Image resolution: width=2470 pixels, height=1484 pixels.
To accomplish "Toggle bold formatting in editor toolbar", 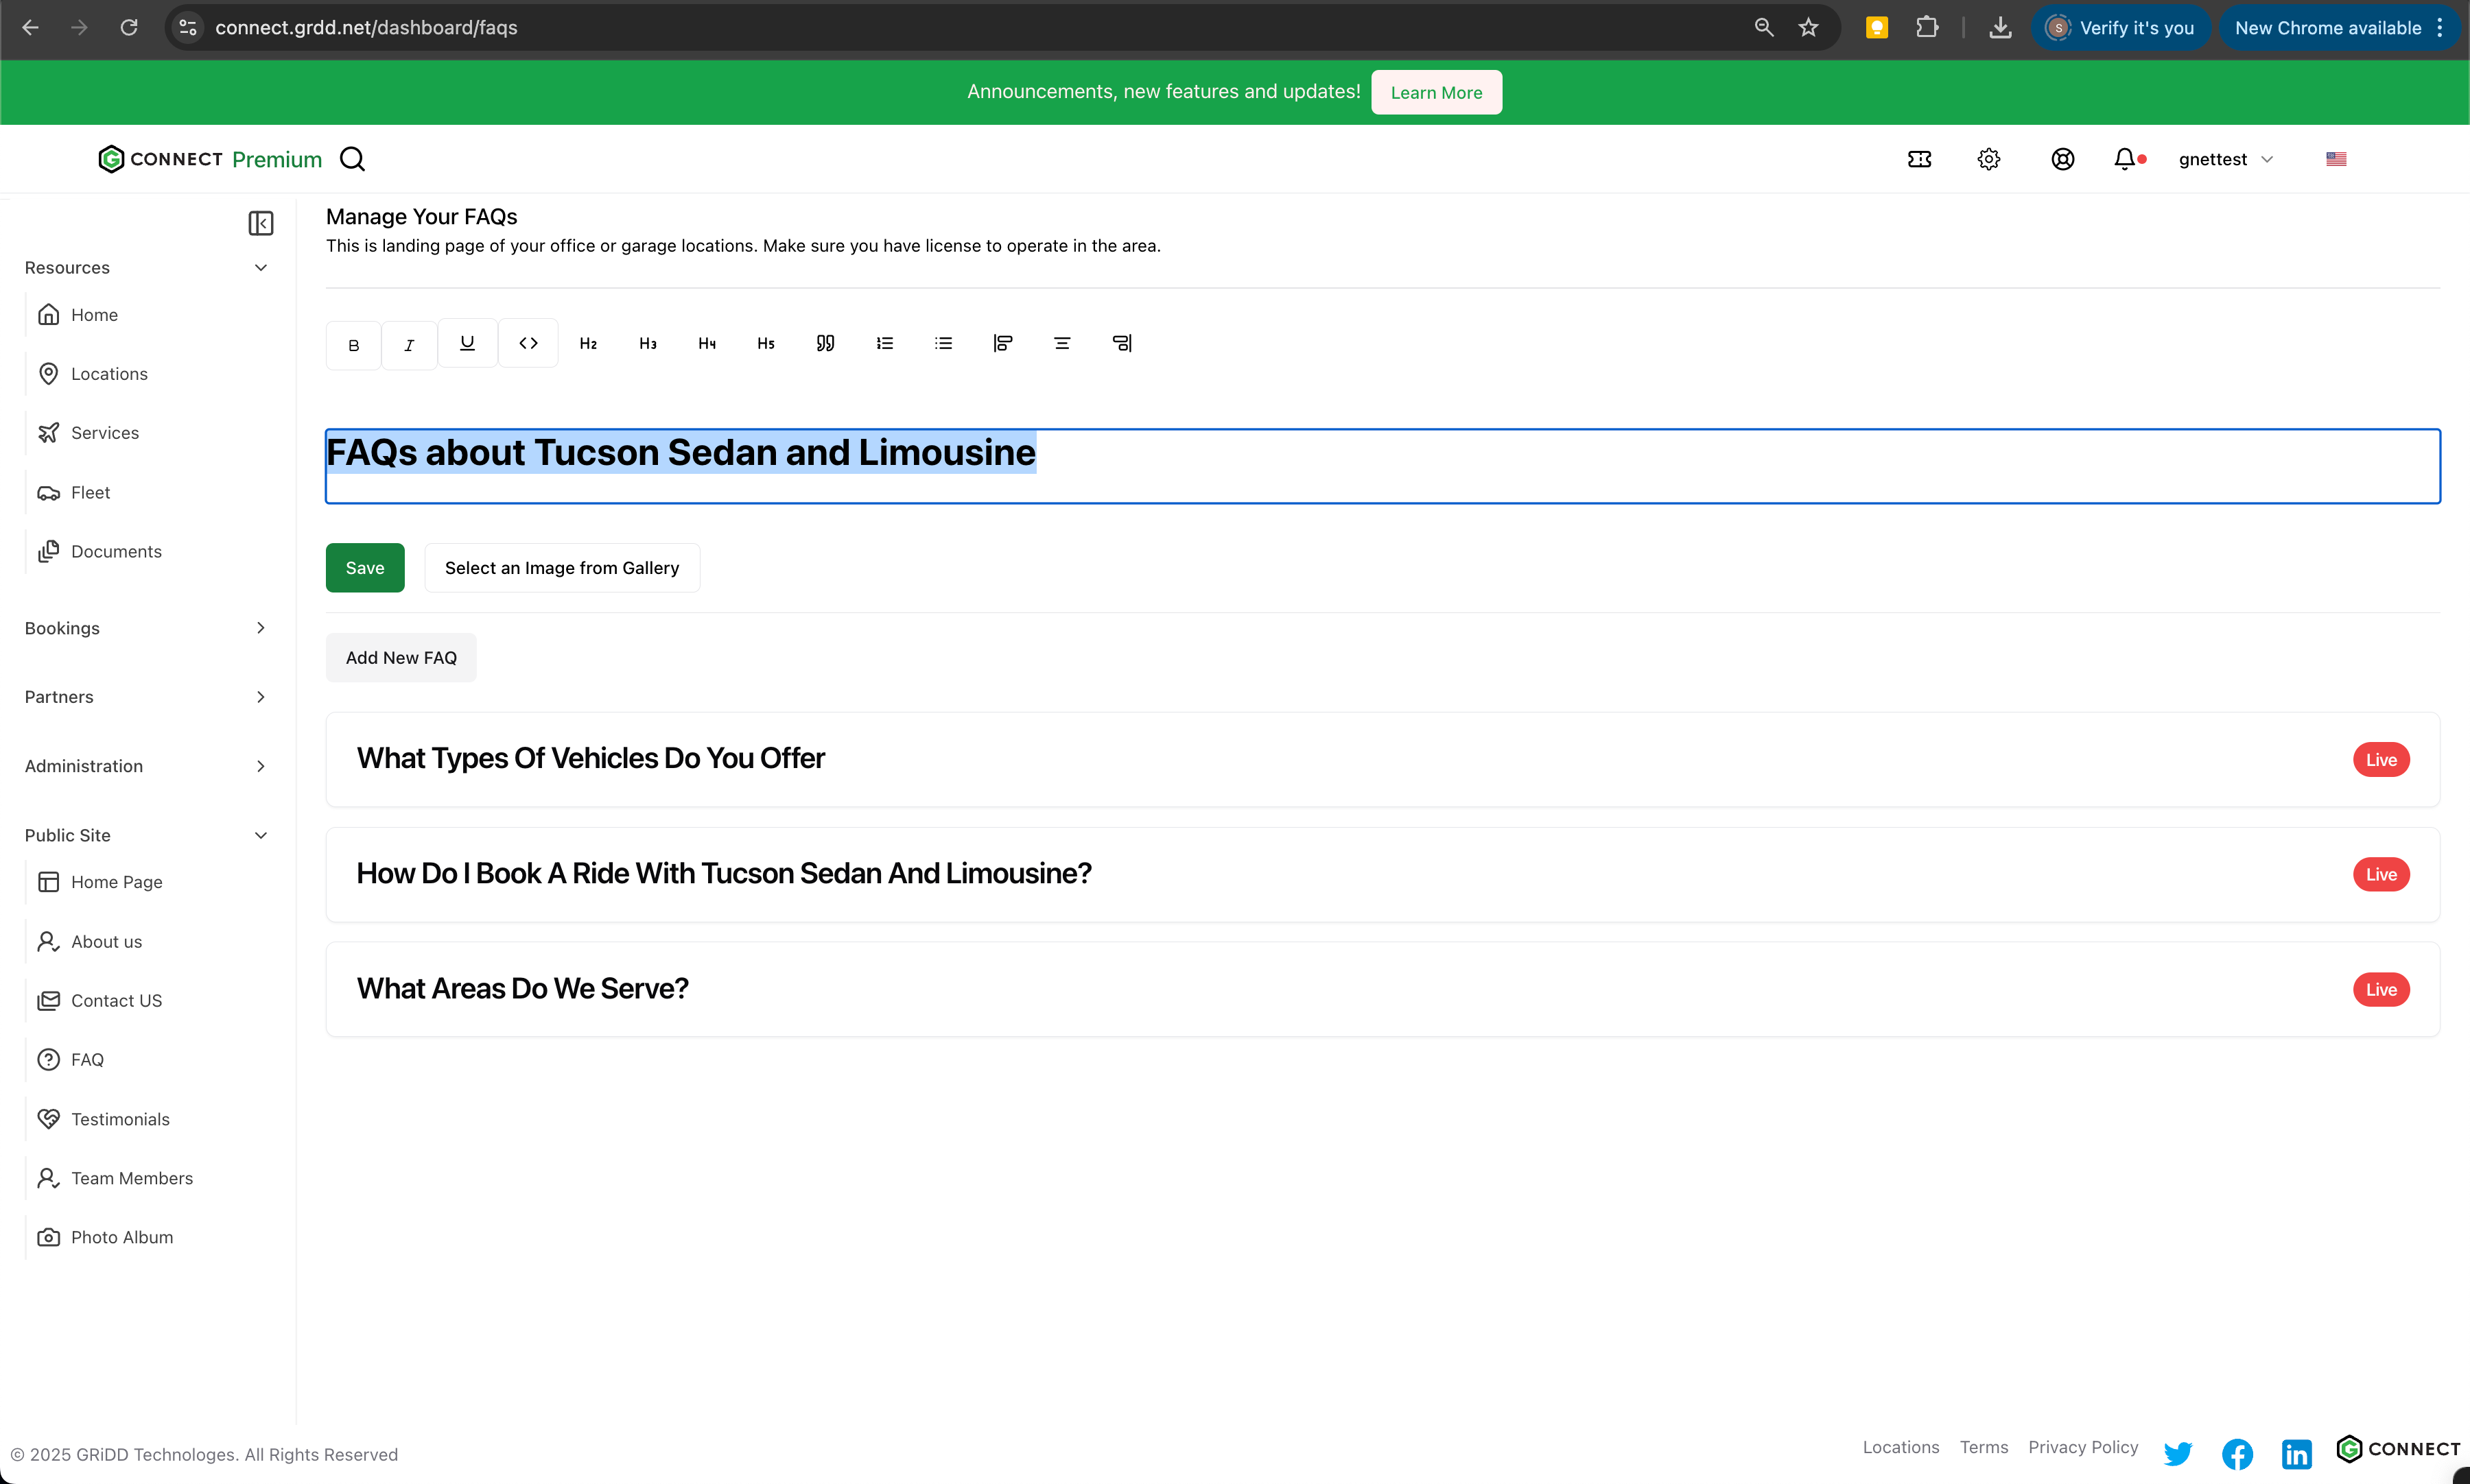I will coord(353,345).
